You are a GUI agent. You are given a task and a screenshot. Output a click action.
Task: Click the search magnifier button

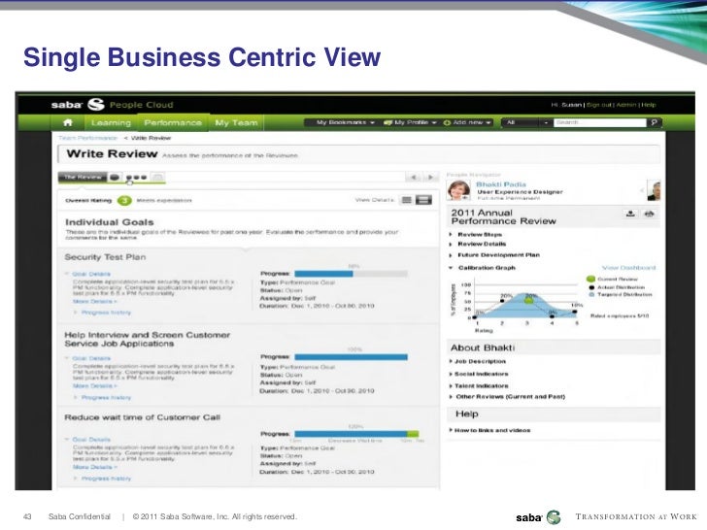655,122
